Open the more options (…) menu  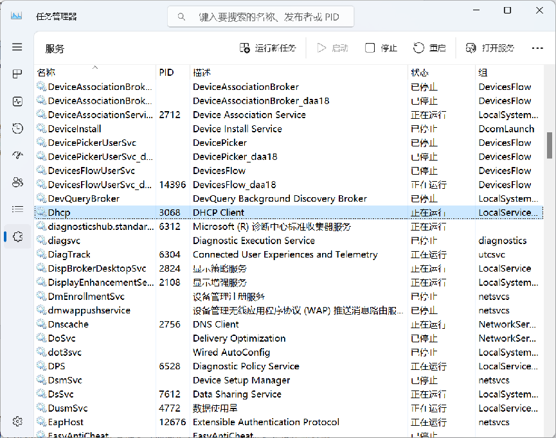[x=537, y=48]
